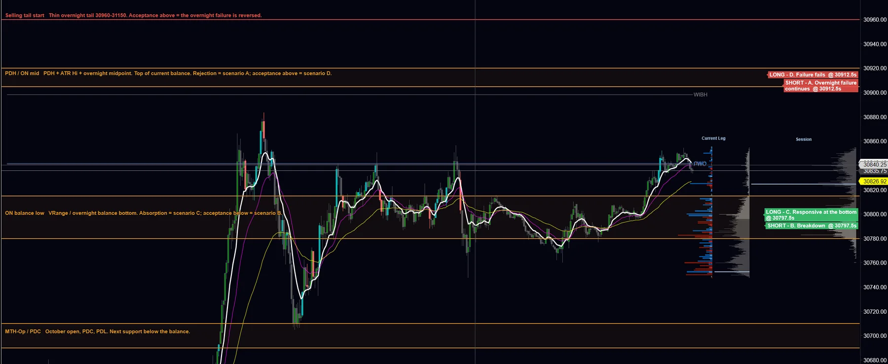Click the 30860.00 price axis label
Image resolution: width=888 pixels, height=364 pixels.
coord(875,141)
